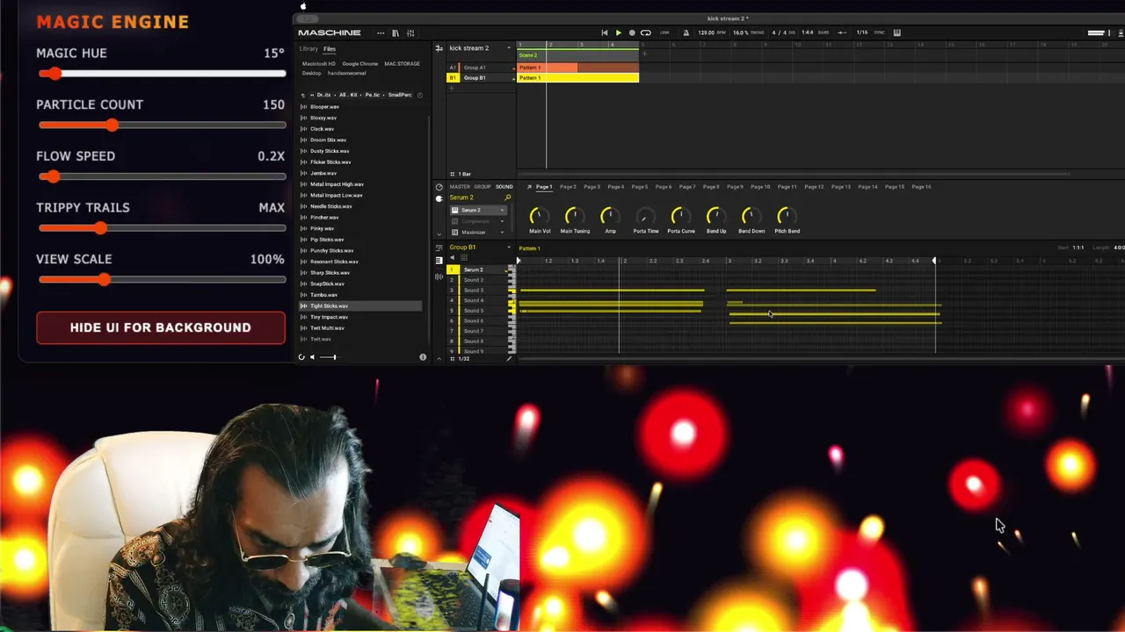
Task: Go up one folder level arrow
Action: tap(303, 95)
